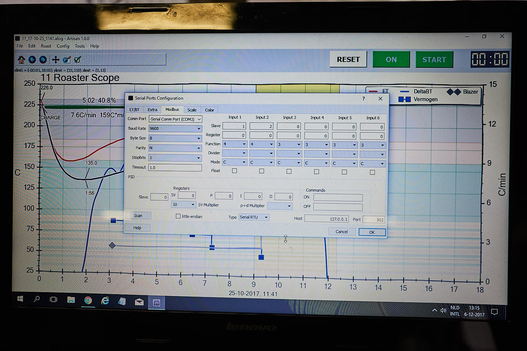Click the Home reset-view toolbar icon
Viewport: 527px width, 351px height.
(21, 60)
